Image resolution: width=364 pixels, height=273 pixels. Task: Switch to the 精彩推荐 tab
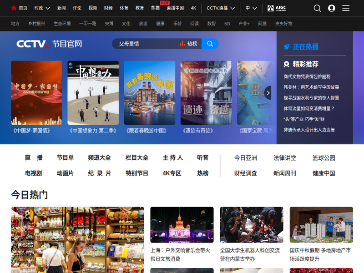(x=305, y=64)
